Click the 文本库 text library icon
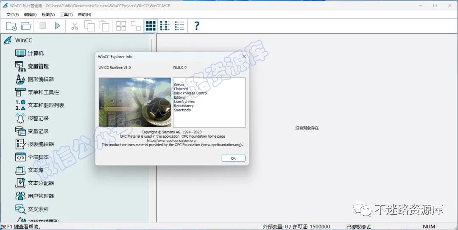 point(20,170)
